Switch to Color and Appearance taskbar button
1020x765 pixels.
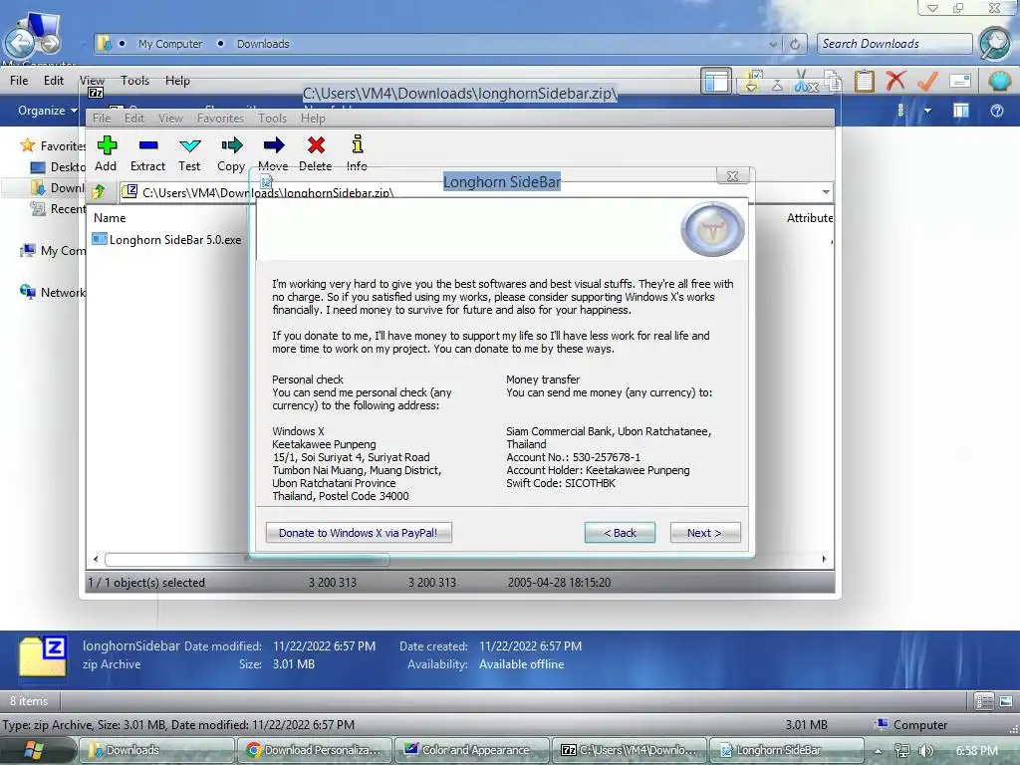pos(472,750)
